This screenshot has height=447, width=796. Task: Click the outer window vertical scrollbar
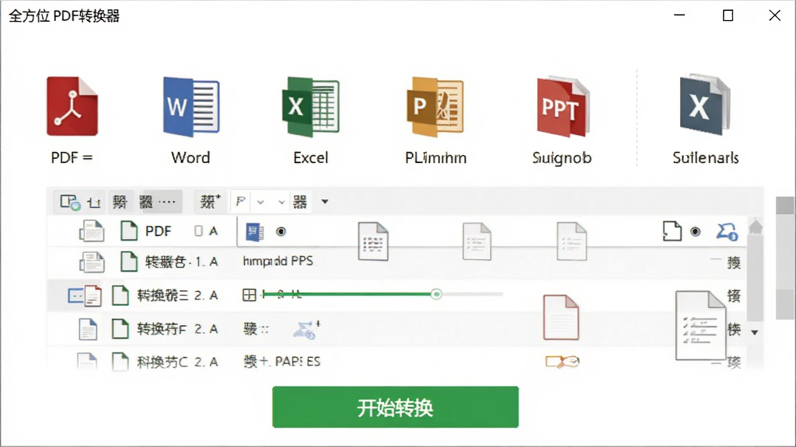pos(785,258)
